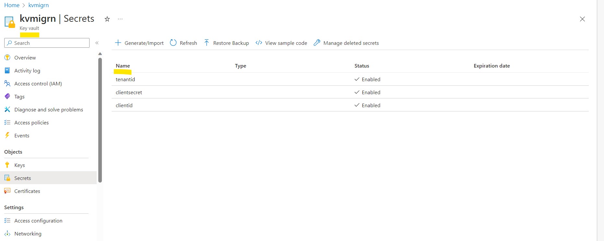The width and height of the screenshot is (604, 241).
Task: Collapse the sidebar with double chevron
Action: click(x=97, y=43)
